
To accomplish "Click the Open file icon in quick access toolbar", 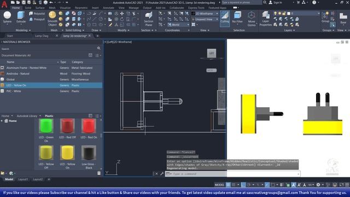I will [18, 2].
